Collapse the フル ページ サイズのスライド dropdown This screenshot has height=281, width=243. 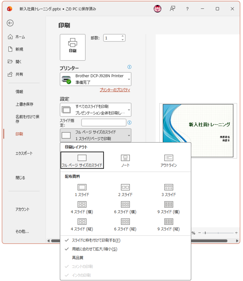pyautogui.click(x=95, y=135)
